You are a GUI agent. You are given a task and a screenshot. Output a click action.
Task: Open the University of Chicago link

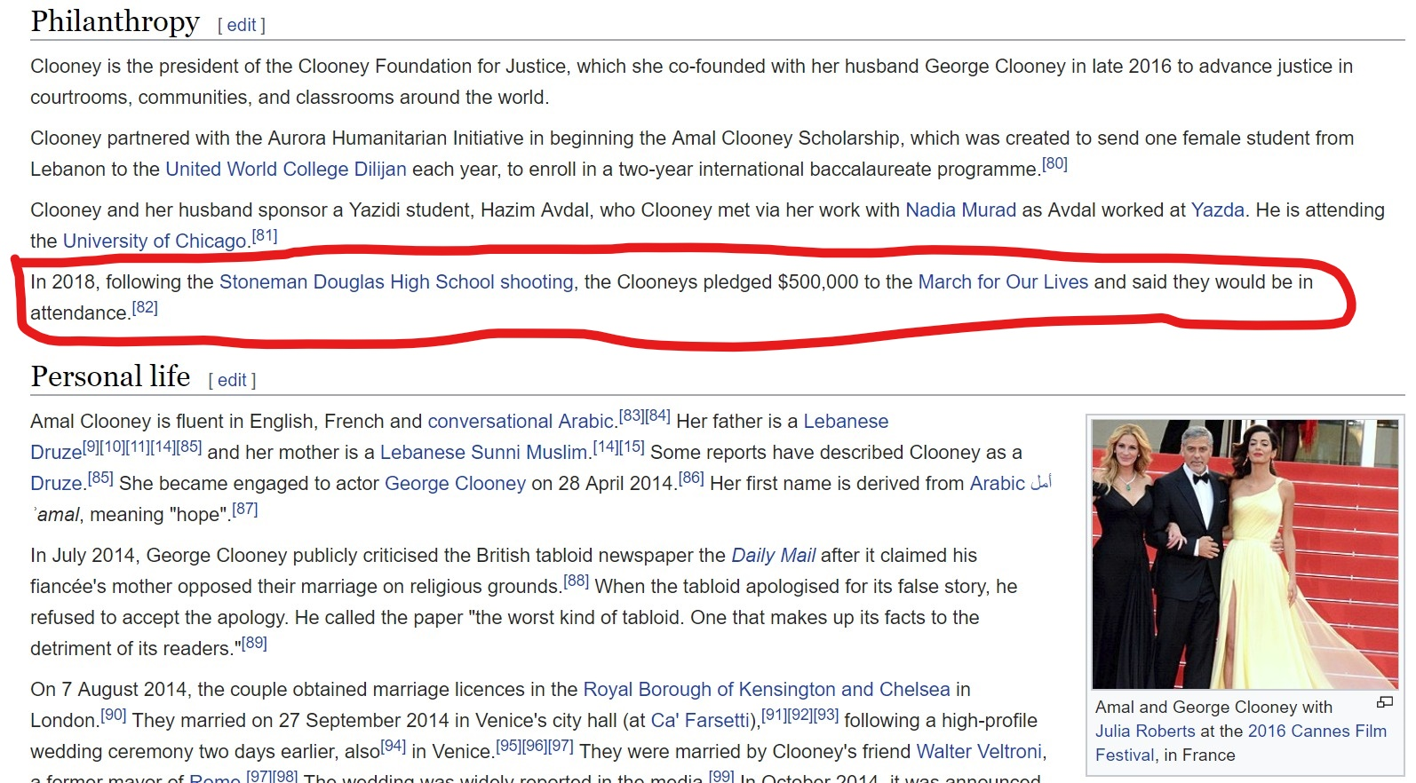point(155,241)
